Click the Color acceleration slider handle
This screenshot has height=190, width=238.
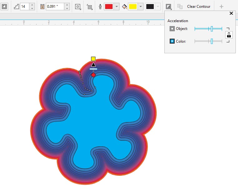[x=212, y=41]
